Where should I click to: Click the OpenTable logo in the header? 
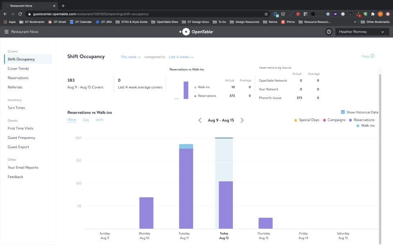pyautogui.click(x=196, y=31)
